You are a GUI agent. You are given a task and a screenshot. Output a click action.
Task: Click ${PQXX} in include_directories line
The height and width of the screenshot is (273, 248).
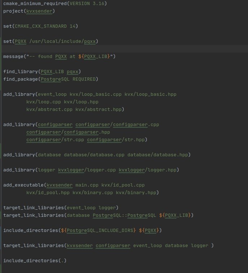[x=149, y=231]
